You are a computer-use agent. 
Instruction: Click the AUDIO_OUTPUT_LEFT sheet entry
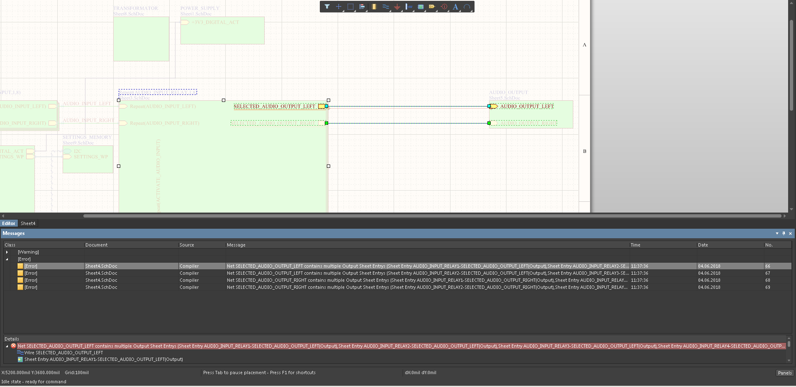tap(527, 106)
